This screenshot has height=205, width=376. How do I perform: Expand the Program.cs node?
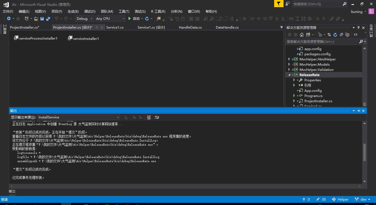tap(294, 96)
